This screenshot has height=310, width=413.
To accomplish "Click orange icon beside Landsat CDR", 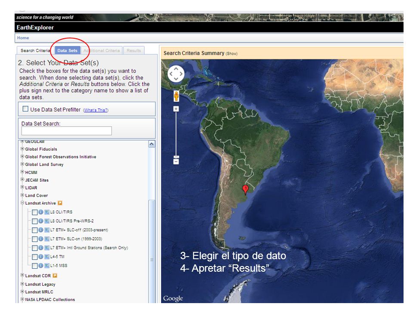I will tap(55, 276).
